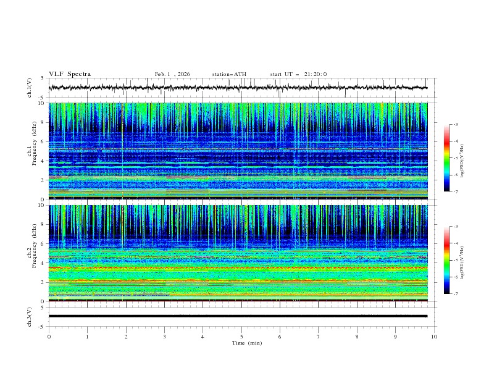Click the "VLF Spectra" plot title
This screenshot has height=378, width=489.
coord(70,74)
